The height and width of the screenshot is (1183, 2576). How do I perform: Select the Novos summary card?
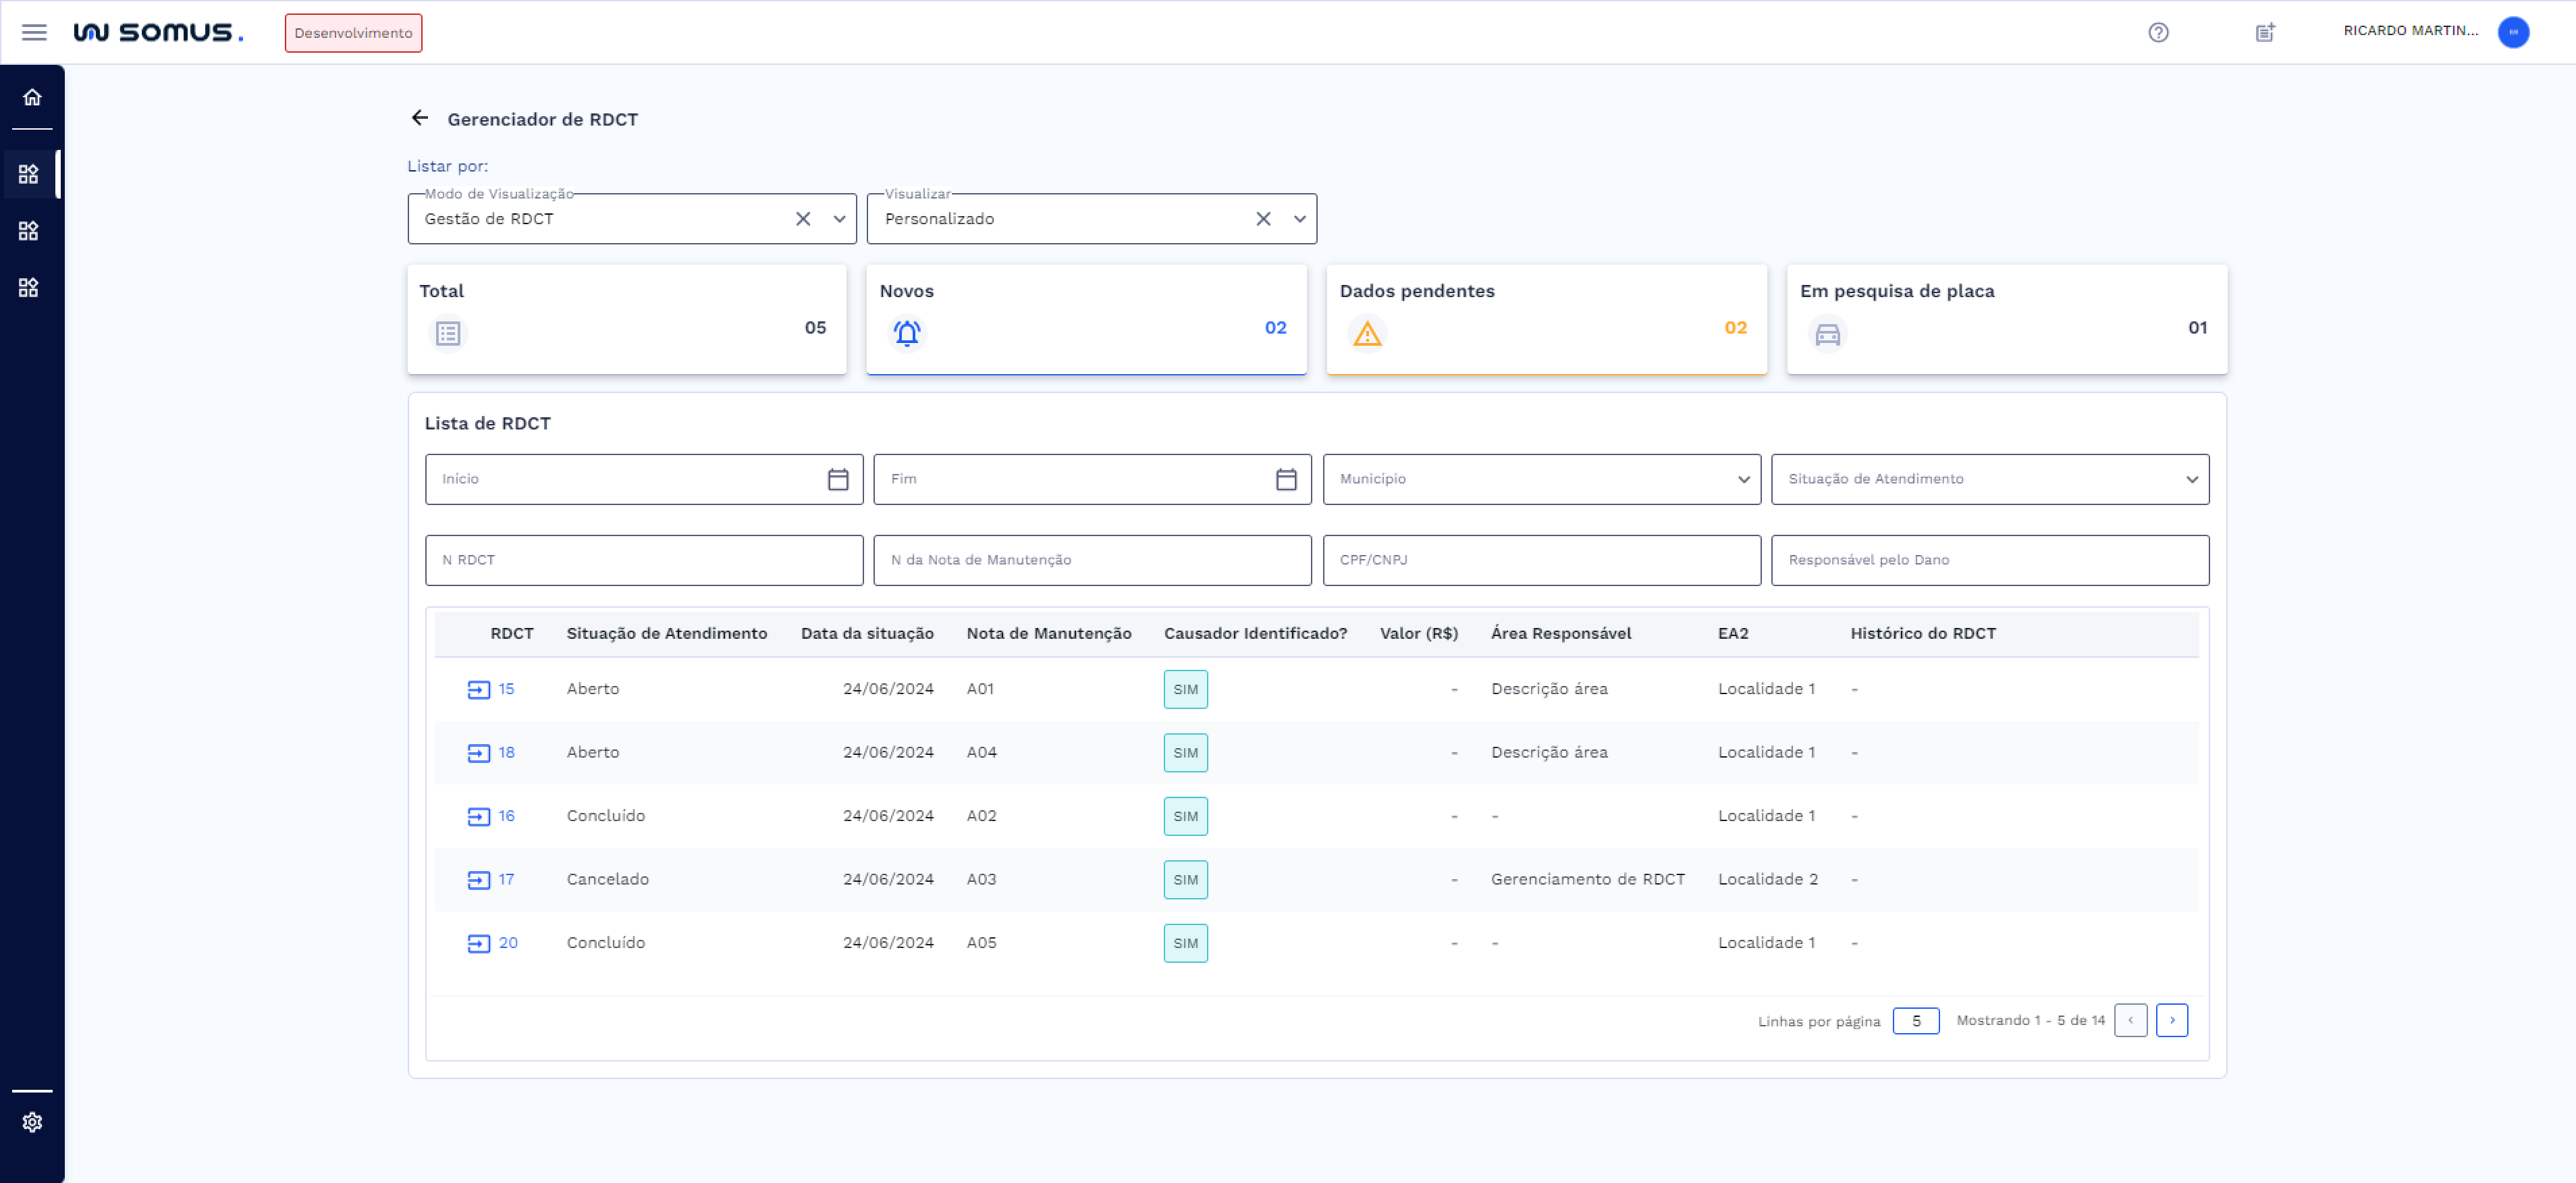pos(1086,319)
